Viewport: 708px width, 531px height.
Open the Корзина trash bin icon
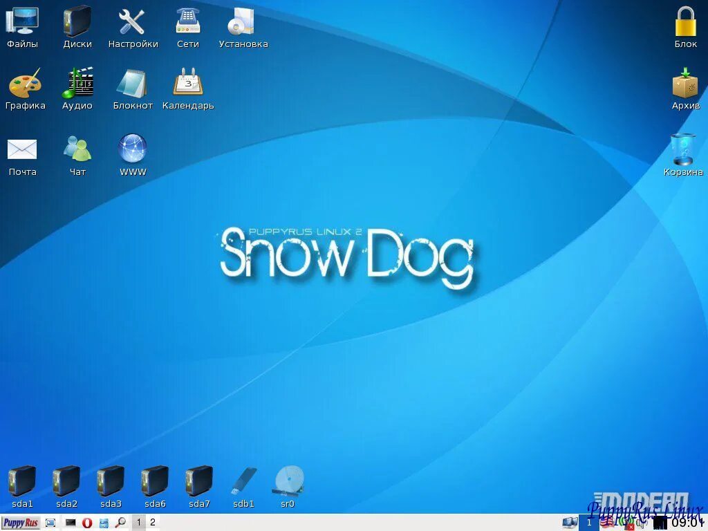click(x=683, y=154)
